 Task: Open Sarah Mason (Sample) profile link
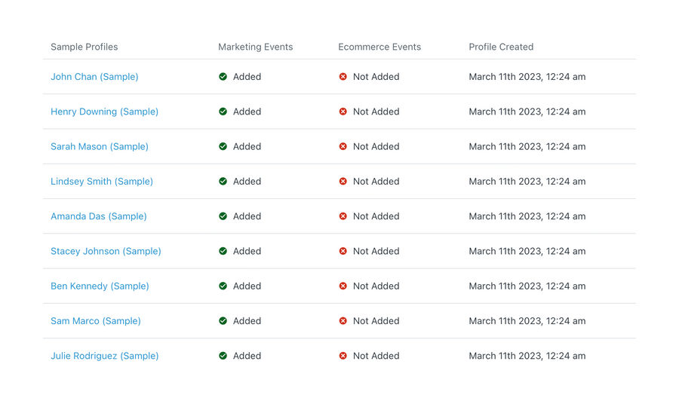pyautogui.click(x=100, y=147)
